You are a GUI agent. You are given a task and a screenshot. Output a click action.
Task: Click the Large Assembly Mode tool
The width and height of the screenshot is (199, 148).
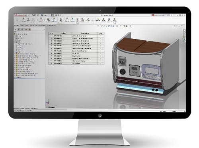(115, 20)
